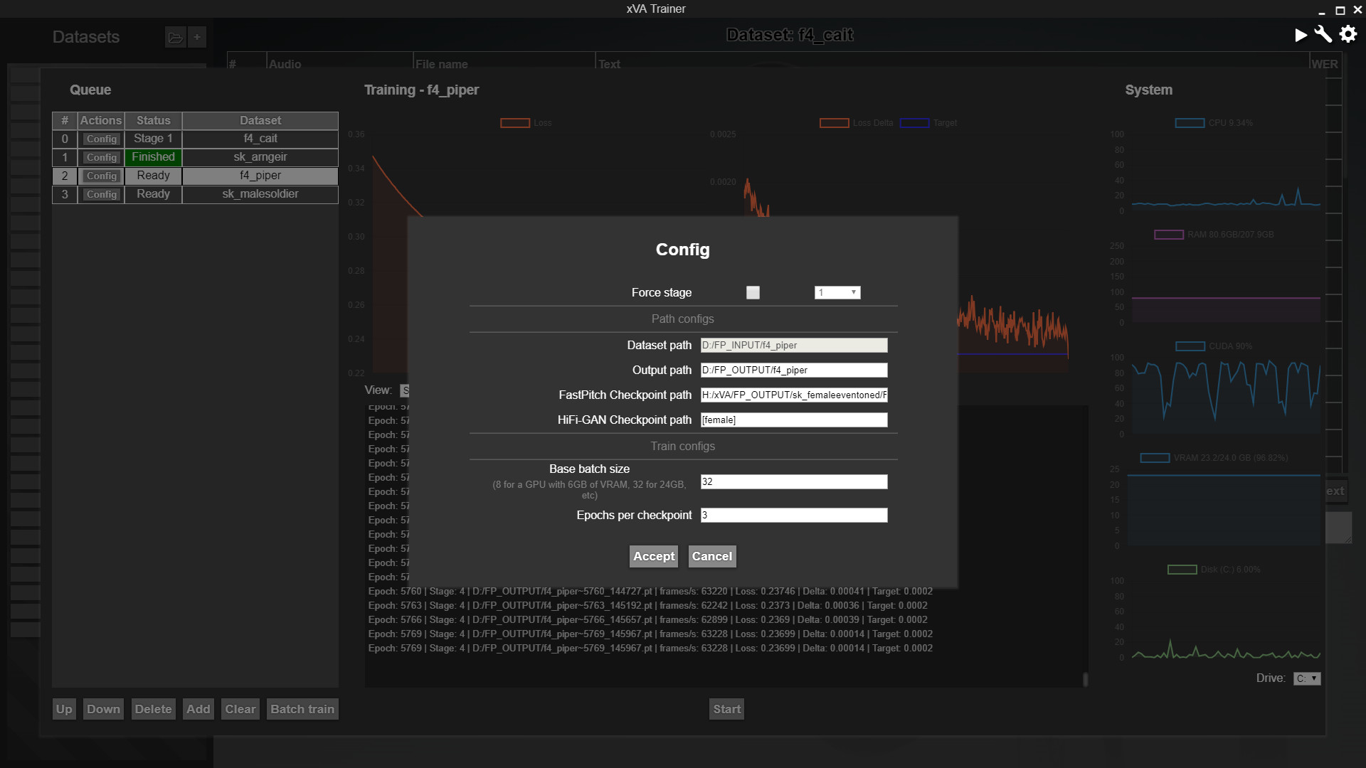Select the sk_arngeir row marked Finished
Screen dimensions: 1366x768
pyautogui.click(x=260, y=157)
